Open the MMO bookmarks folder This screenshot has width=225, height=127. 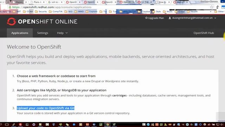point(79,12)
